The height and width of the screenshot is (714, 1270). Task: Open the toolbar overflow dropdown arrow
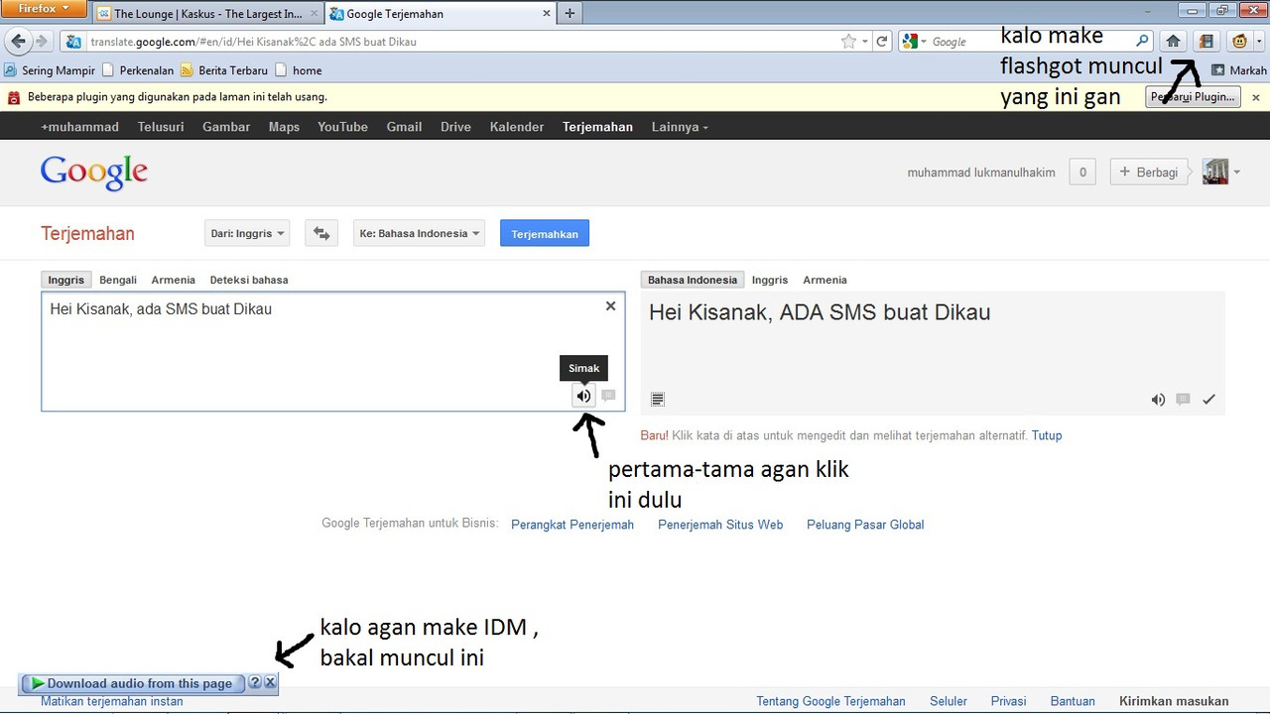click(1260, 42)
